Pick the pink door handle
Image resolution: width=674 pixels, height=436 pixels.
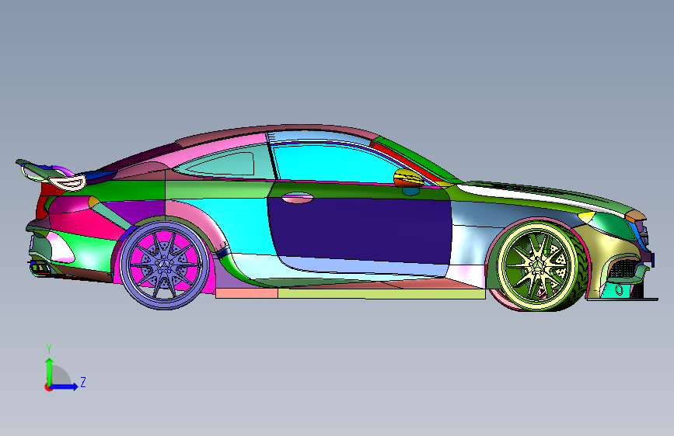tap(298, 197)
